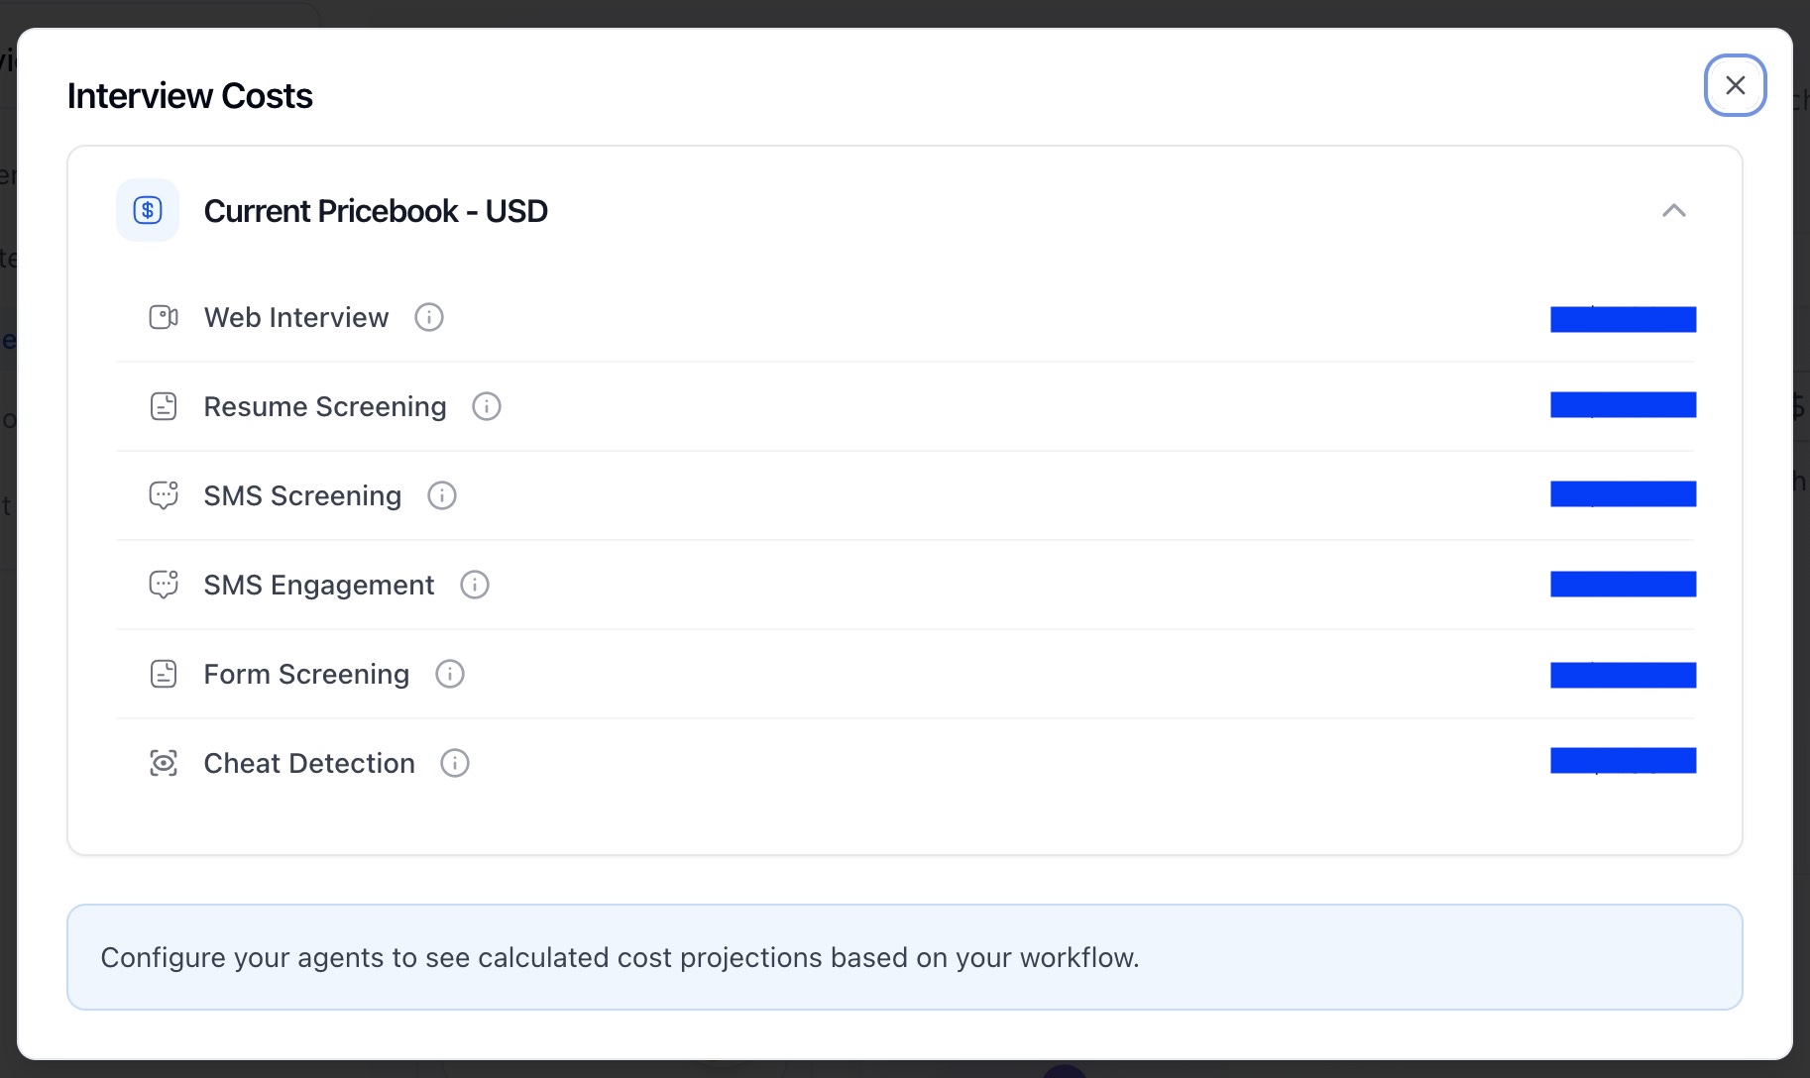Click the Cheat Detection label

tap(309, 763)
